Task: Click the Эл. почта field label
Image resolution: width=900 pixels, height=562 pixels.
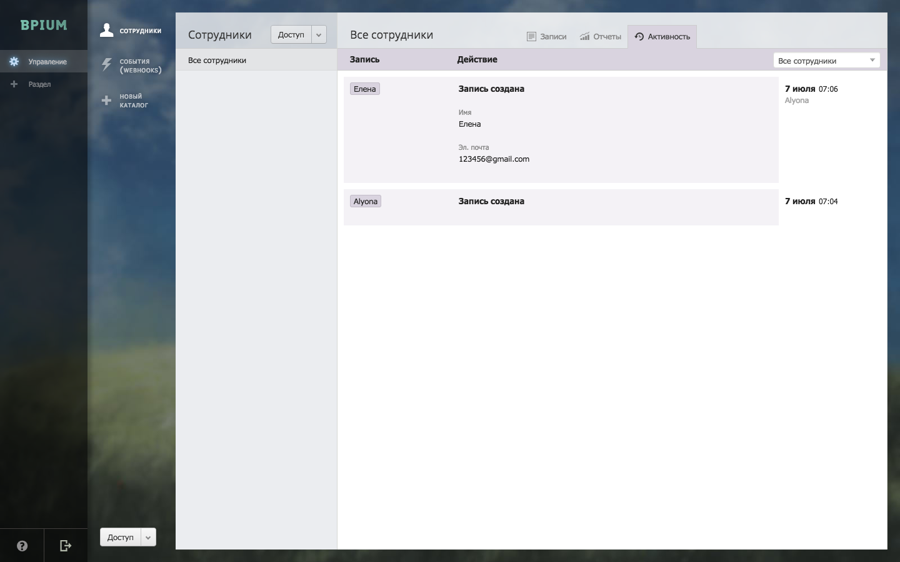Action: click(x=474, y=147)
